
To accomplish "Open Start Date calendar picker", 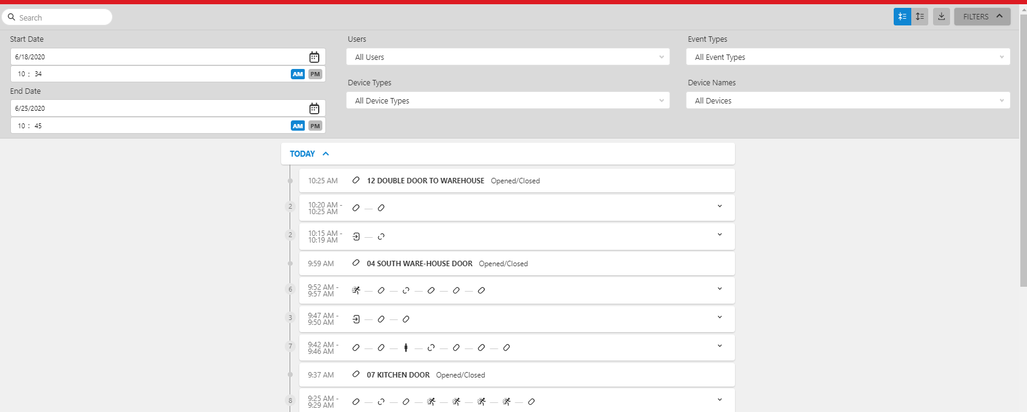I will [x=314, y=57].
